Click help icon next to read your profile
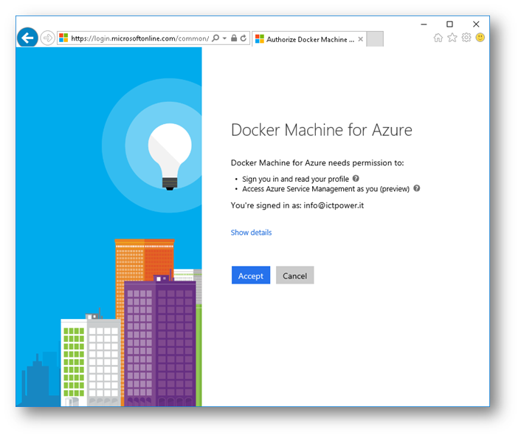The image size is (521, 438). [x=356, y=178]
